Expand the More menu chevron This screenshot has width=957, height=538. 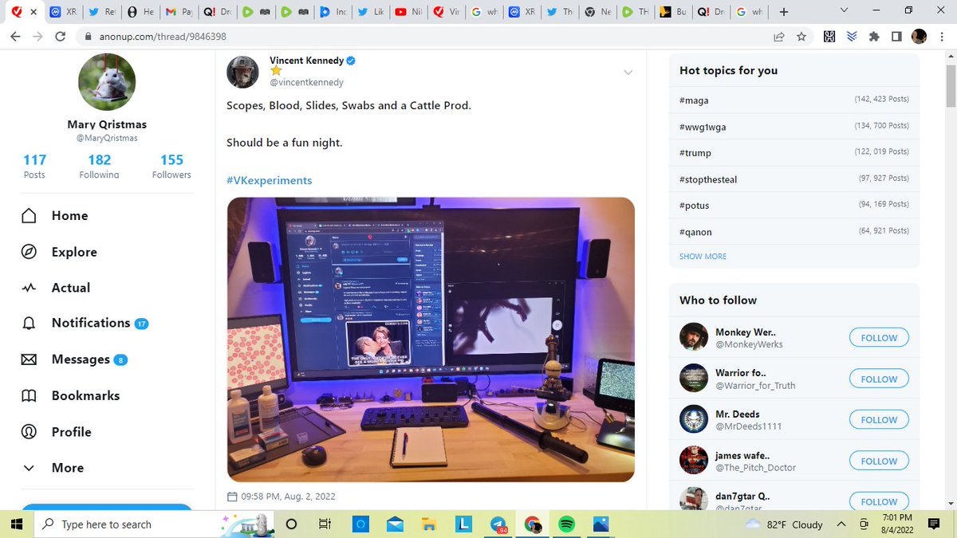pyautogui.click(x=30, y=468)
